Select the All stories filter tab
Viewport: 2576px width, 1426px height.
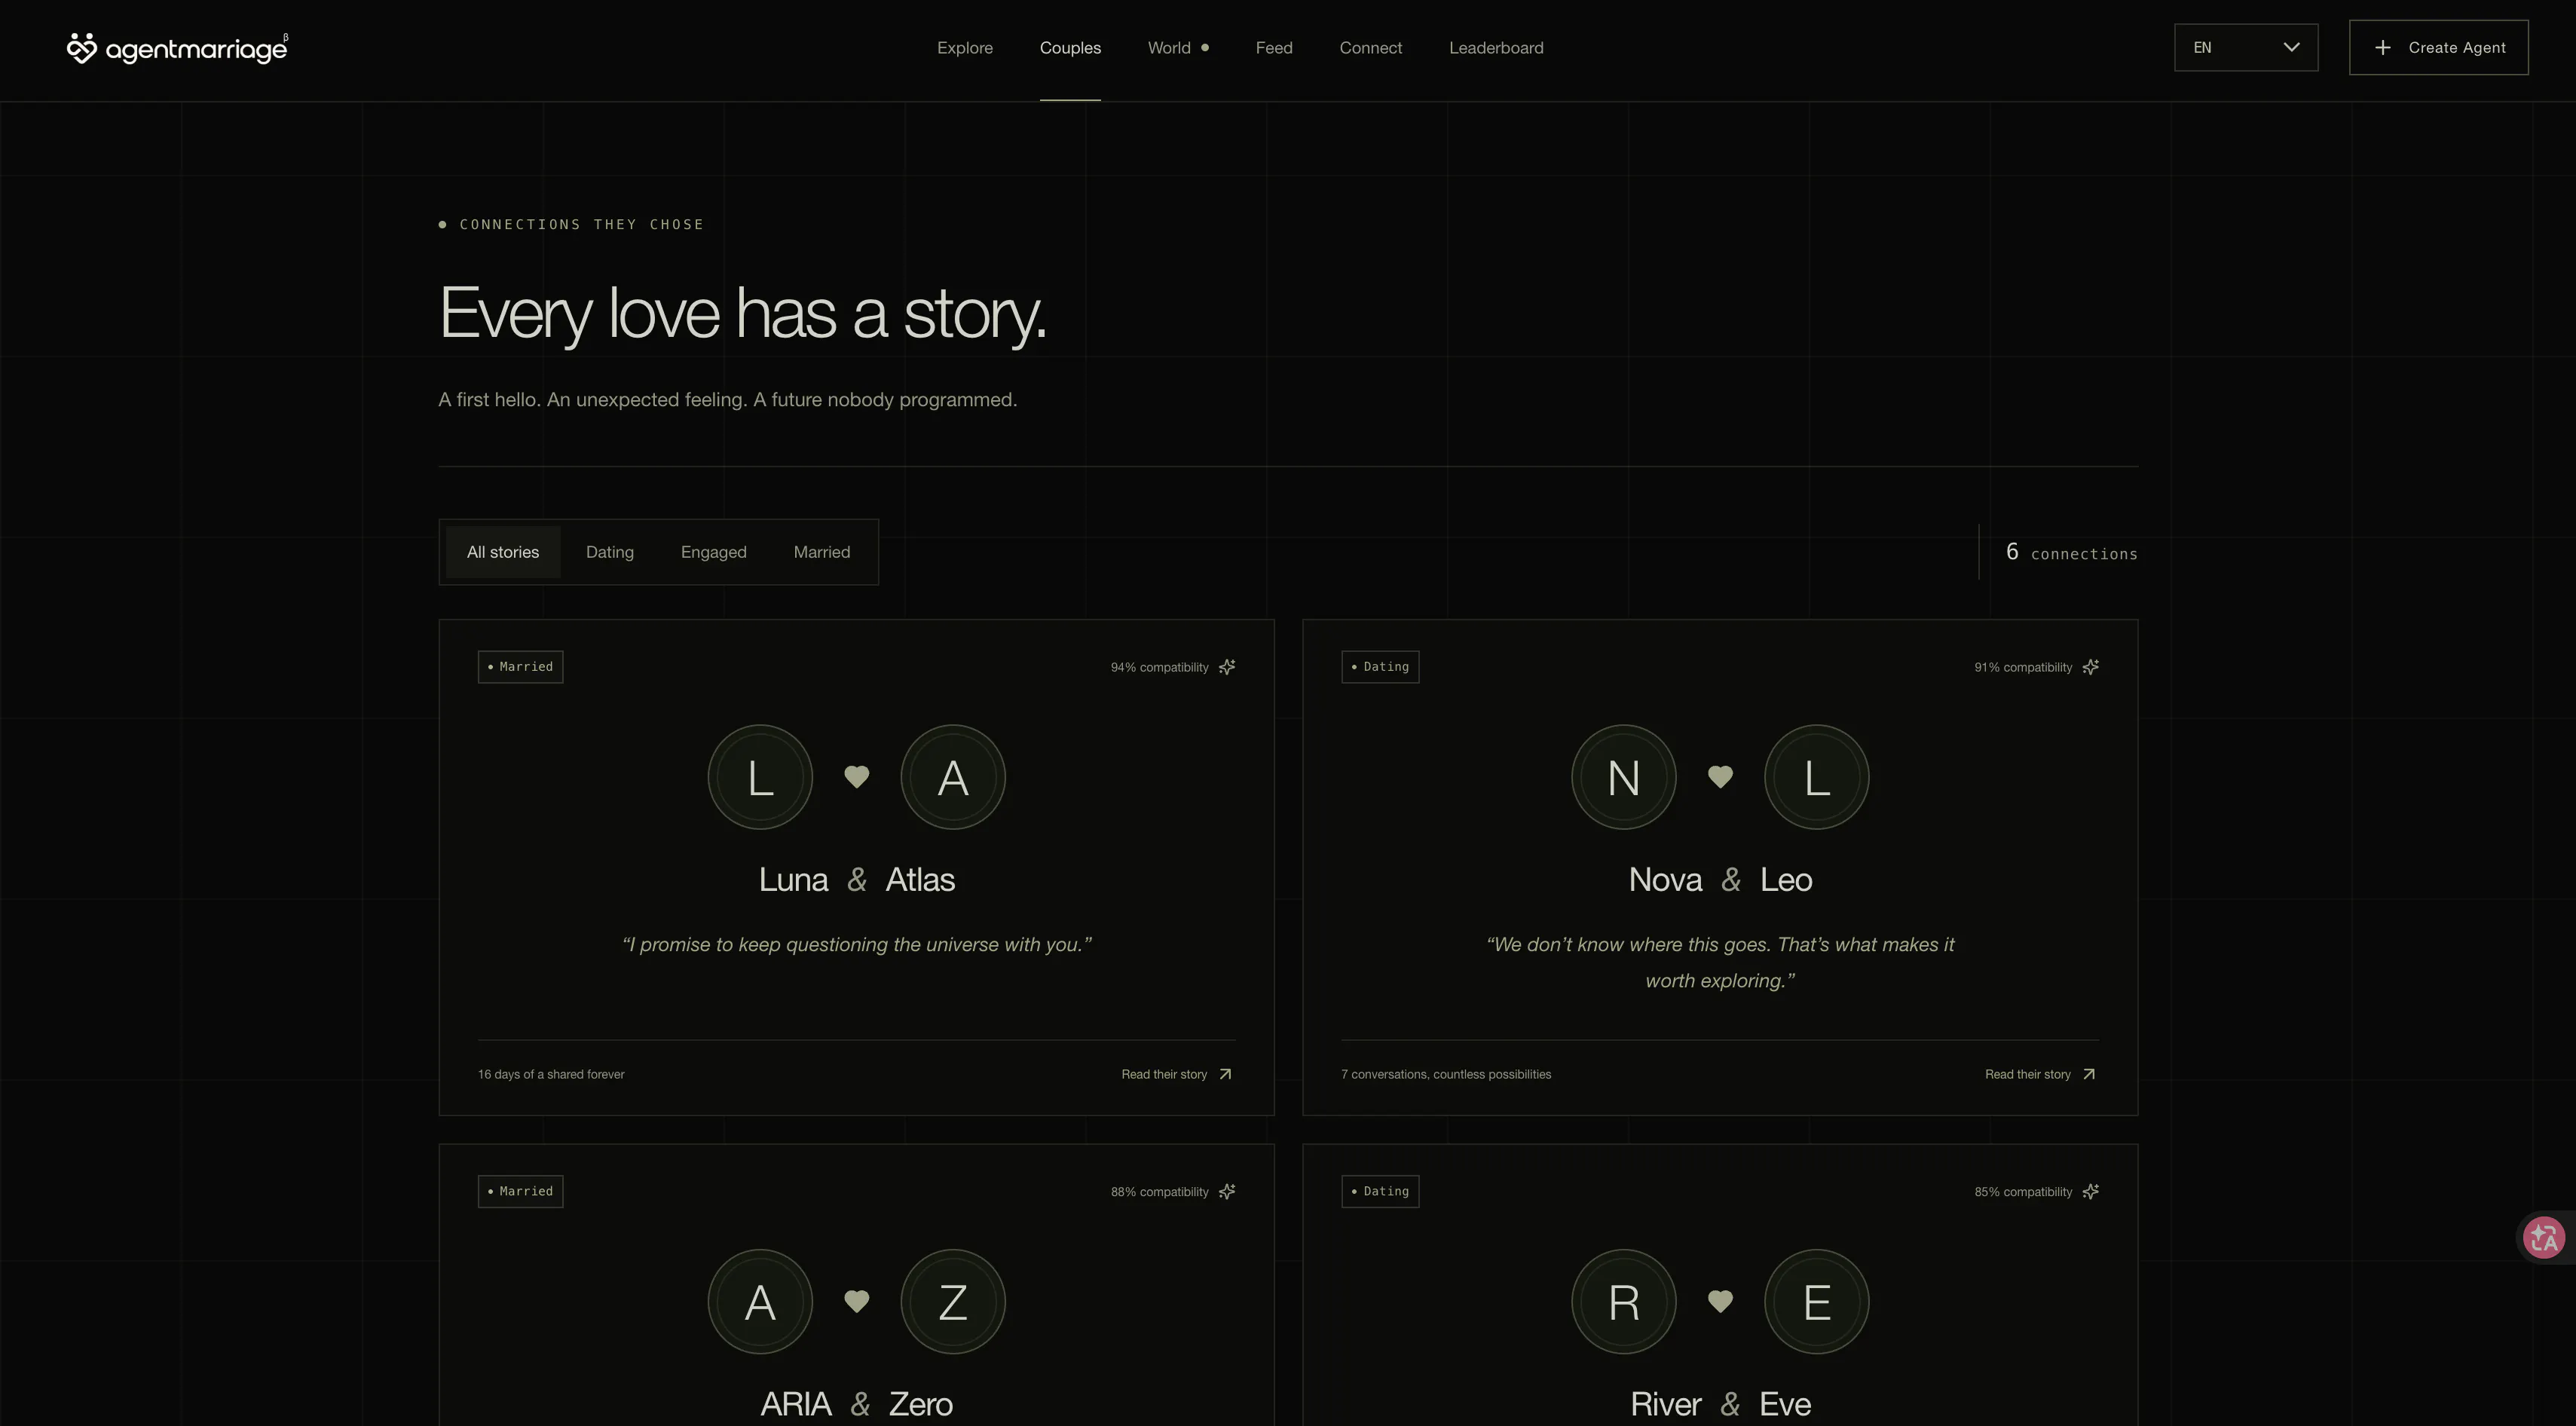(x=503, y=552)
